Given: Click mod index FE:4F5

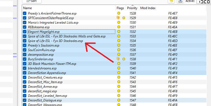Looking at the screenshot, I should [x=173, y=77].
